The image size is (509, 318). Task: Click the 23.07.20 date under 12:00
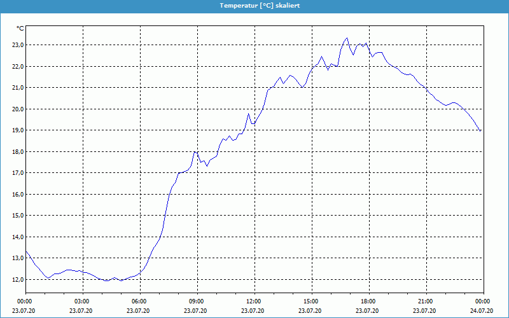(x=254, y=311)
